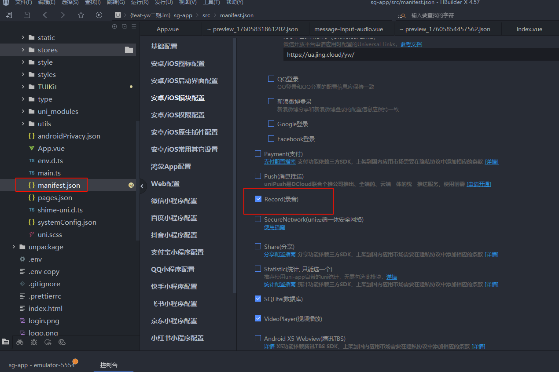Expand the unpackage folder
Viewport: 559px width, 372px height.
14,247
